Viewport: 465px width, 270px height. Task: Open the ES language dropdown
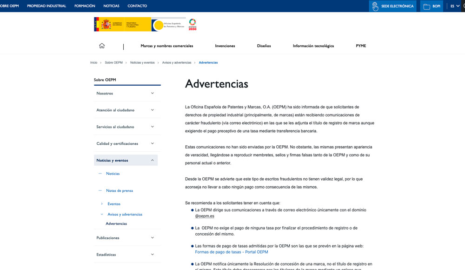coord(453,6)
